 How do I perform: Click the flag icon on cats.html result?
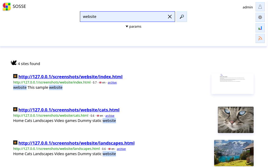98,116
